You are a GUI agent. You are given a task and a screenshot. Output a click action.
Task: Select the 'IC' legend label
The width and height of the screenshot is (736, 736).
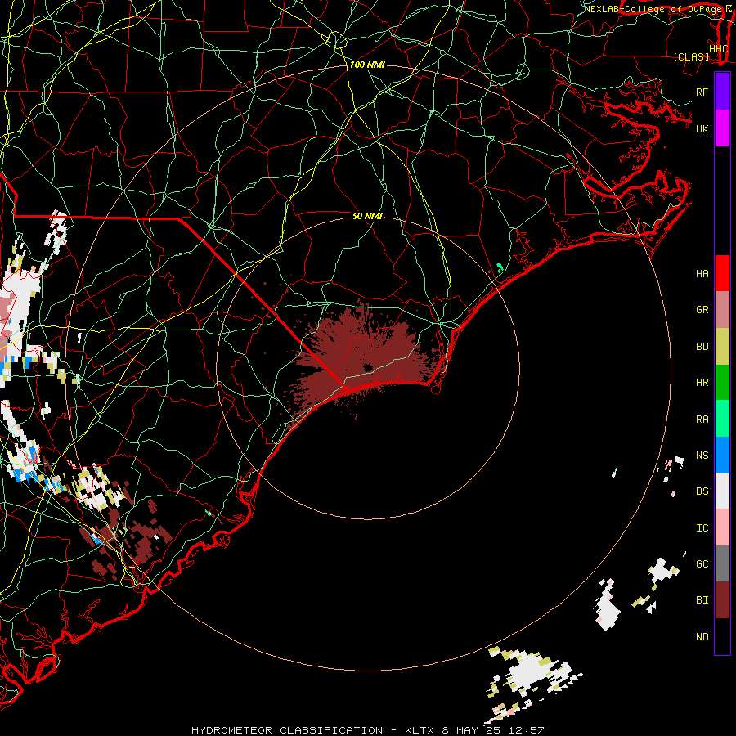pos(702,528)
